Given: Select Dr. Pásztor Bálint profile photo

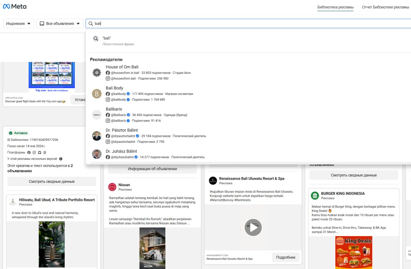Looking at the screenshot, I should point(97,136).
